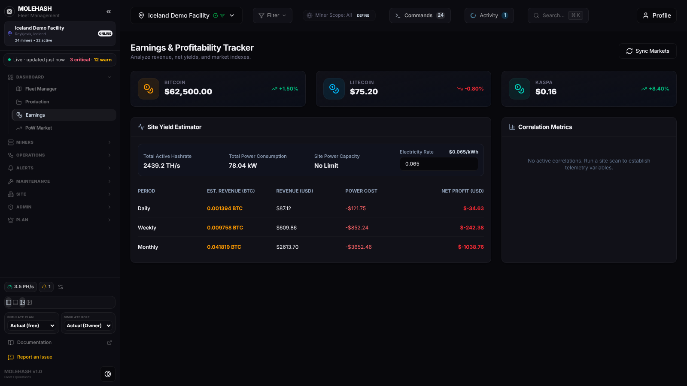The width and height of the screenshot is (687, 386).
Task: Collapse the sidebar with double-chevron icon
Action: (x=109, y=12)
